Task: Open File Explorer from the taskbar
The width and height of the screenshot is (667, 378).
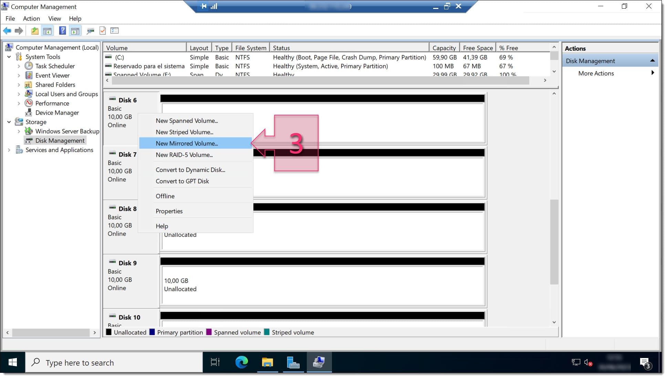Action: click(x=267, y=362)
